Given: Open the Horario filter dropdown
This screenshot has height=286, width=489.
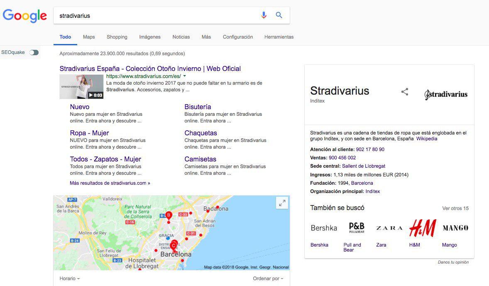Looking at the screenshot, I should pyautogui.click(x=70, y=279).
